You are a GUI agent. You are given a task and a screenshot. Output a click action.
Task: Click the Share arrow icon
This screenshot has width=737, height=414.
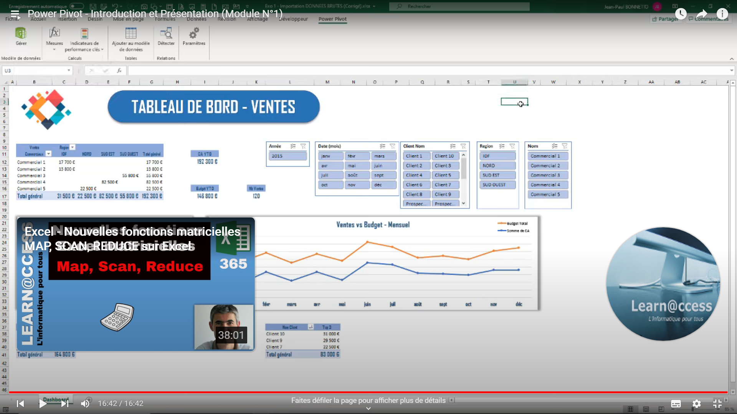[x=701, y=14]
